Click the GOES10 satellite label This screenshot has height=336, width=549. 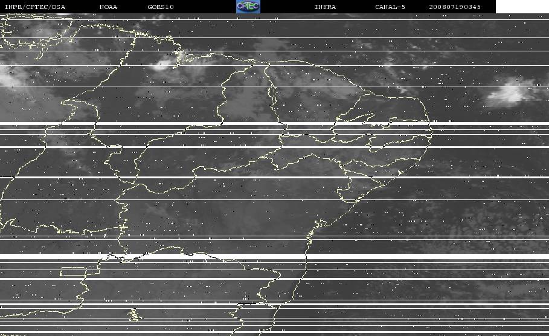tap(161, 7)
